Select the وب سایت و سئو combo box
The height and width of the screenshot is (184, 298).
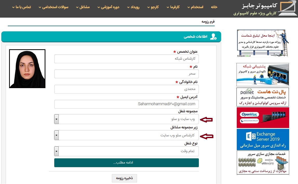126,119
